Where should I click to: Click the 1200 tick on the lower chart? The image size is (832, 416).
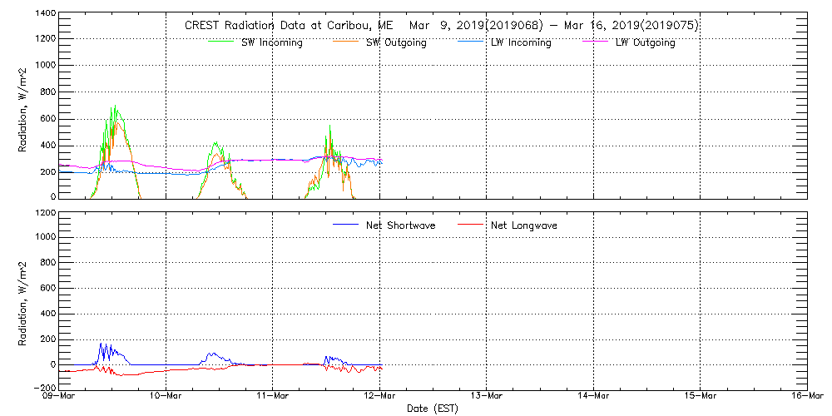46,212
